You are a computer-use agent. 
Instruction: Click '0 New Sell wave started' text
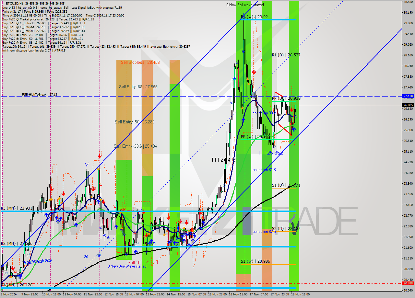coord(245,5)
